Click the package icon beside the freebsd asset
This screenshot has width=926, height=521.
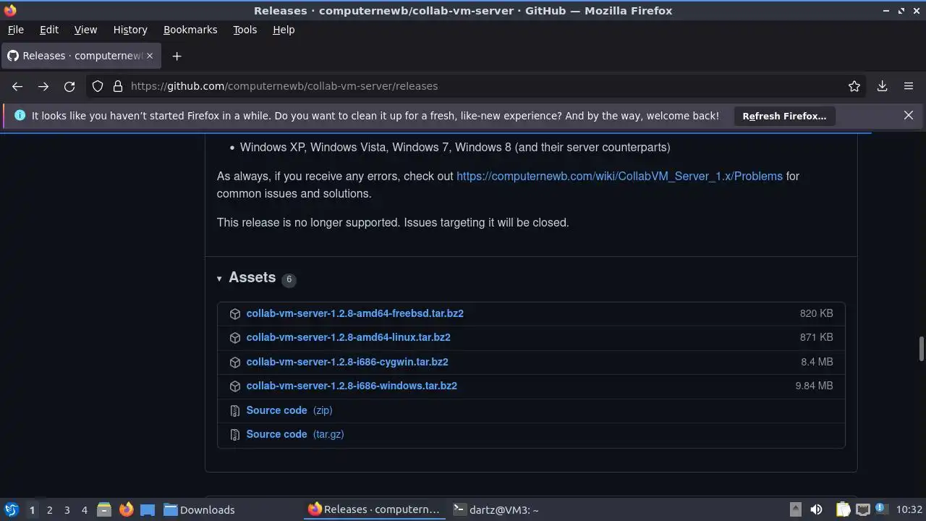tap(235, 314)
